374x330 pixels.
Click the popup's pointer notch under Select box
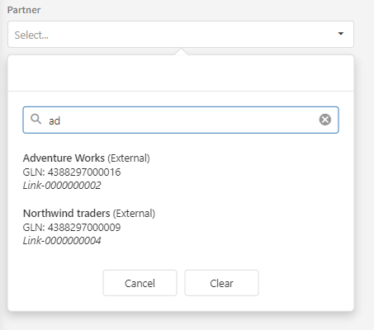[x=181, y=51]
